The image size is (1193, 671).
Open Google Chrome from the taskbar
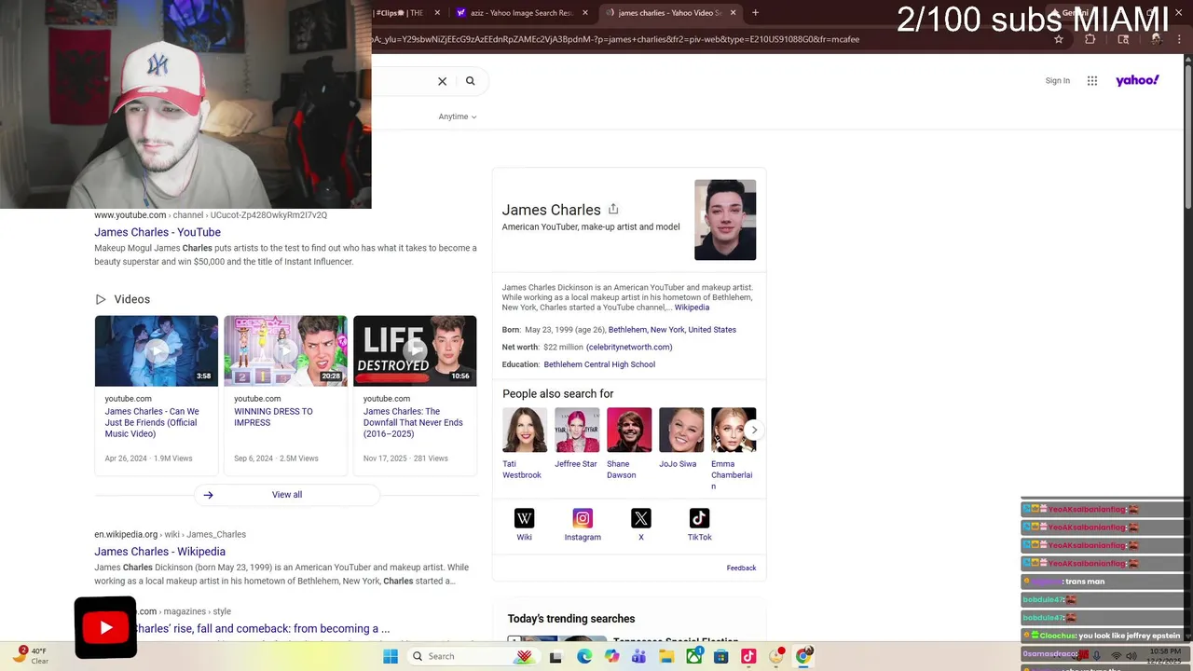click(803, 656)
